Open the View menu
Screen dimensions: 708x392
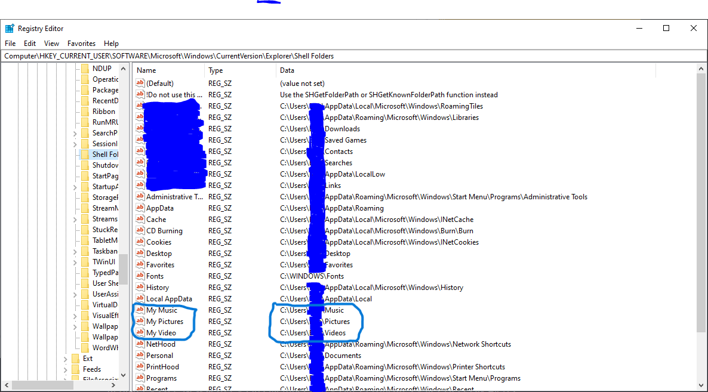[52, 44]
